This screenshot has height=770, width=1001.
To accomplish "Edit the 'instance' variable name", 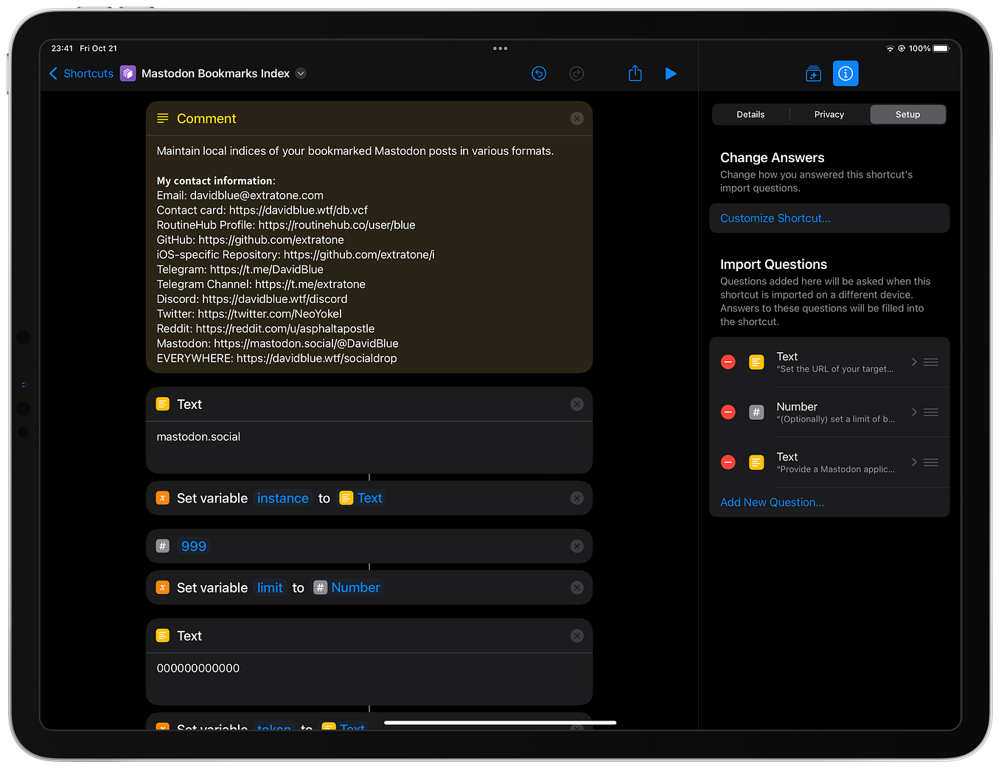I will tap(283, 498).
